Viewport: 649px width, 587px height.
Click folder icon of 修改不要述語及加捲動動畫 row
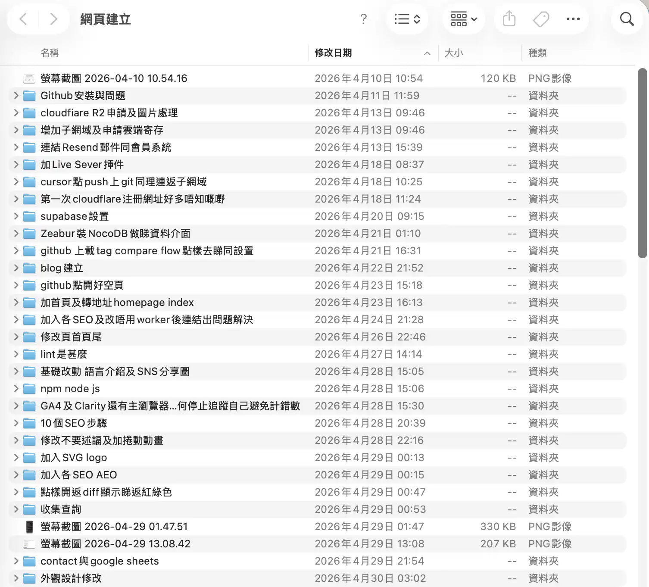pyautogui.click(x=29, y=440)
